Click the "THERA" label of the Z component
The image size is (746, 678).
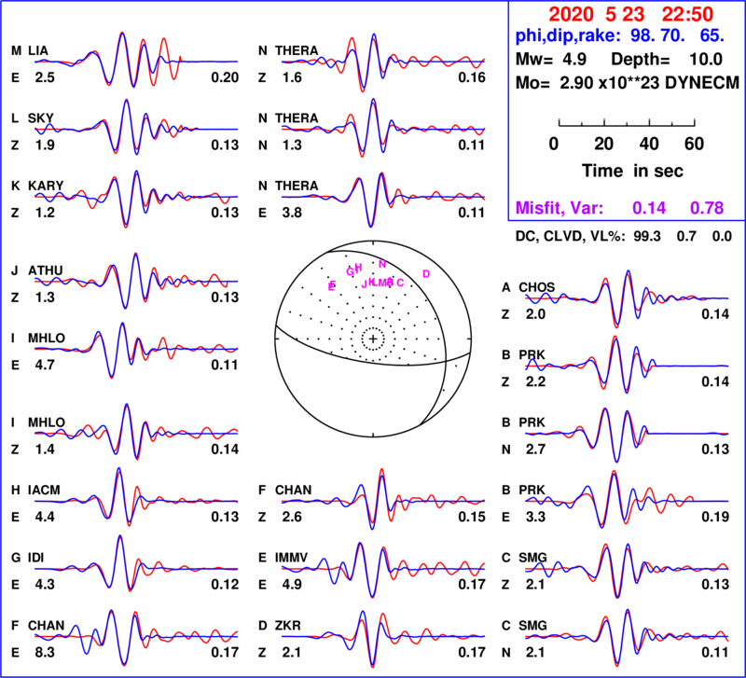coord(297,50)
